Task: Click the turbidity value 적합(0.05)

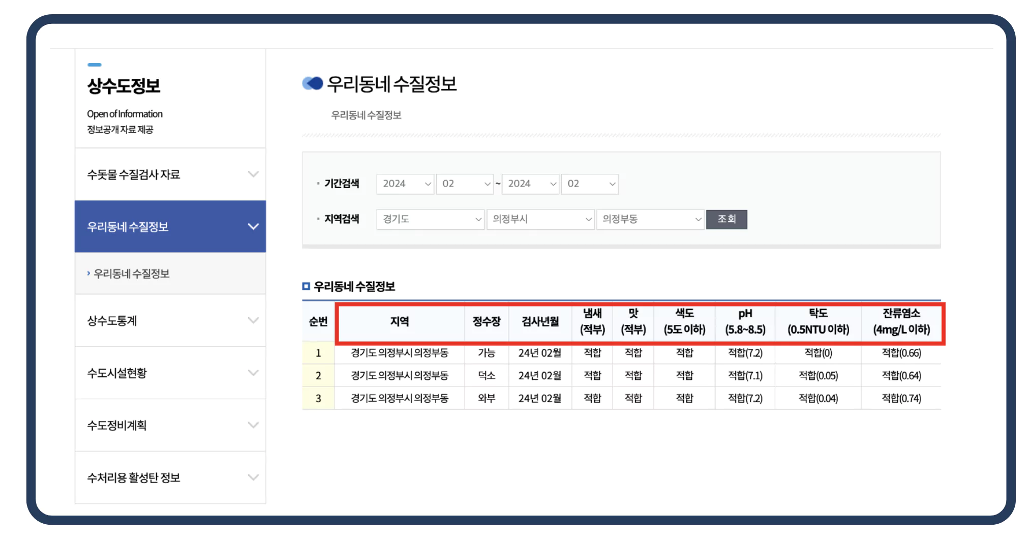Action: tap(818, 376)
